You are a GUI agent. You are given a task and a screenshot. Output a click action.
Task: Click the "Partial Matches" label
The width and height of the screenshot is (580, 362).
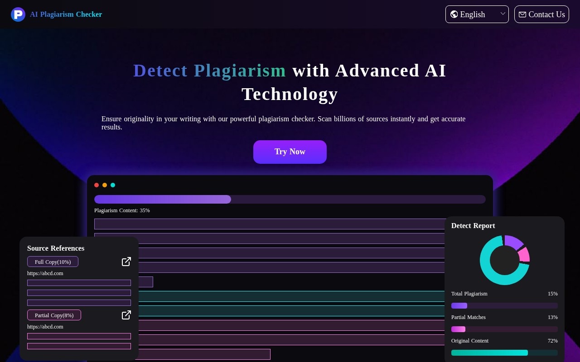pyautogui.click(x=469, y=317)
